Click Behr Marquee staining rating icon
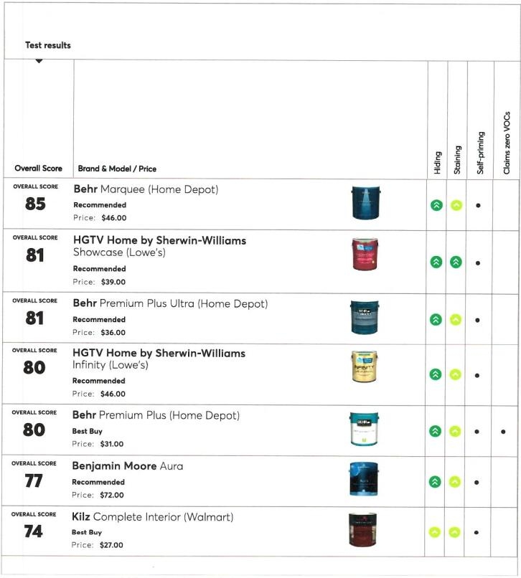Viewport: 521px width, 578px height. (455, 205)
